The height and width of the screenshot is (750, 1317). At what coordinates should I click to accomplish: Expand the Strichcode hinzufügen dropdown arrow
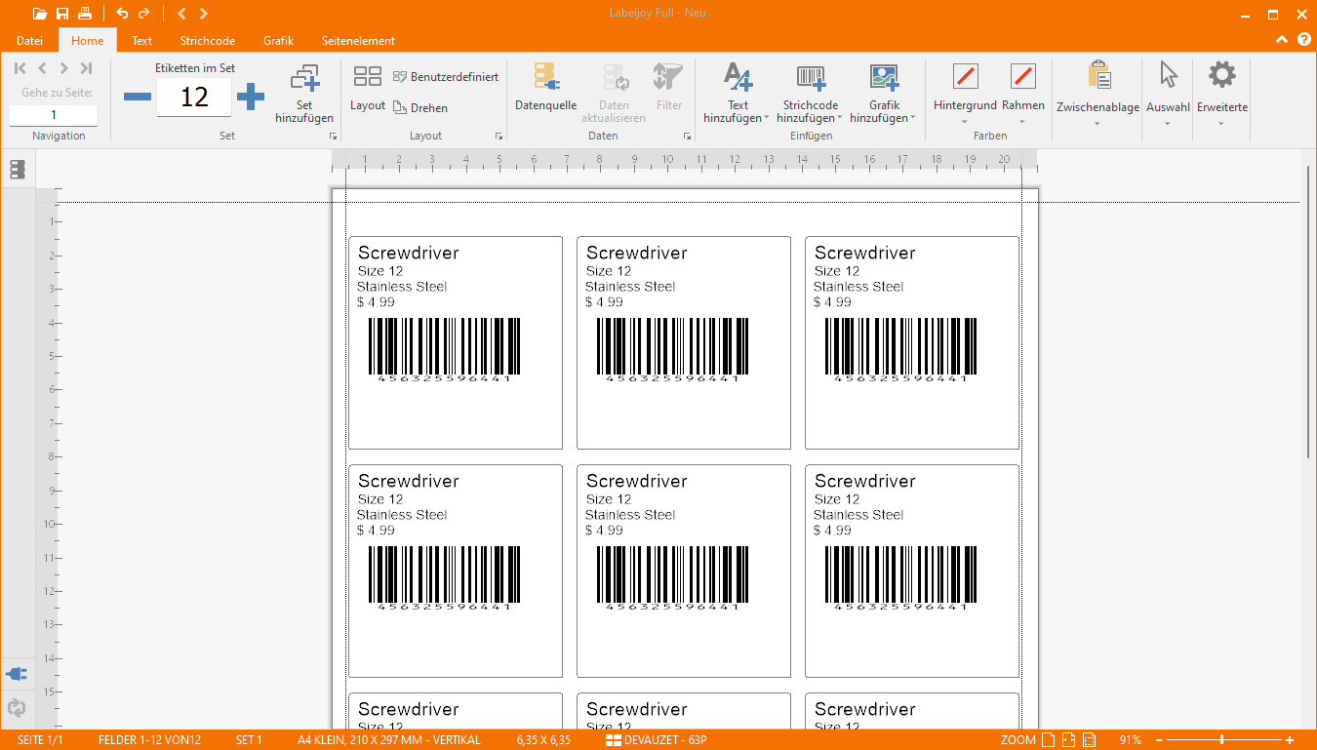(x=840, y=119)
